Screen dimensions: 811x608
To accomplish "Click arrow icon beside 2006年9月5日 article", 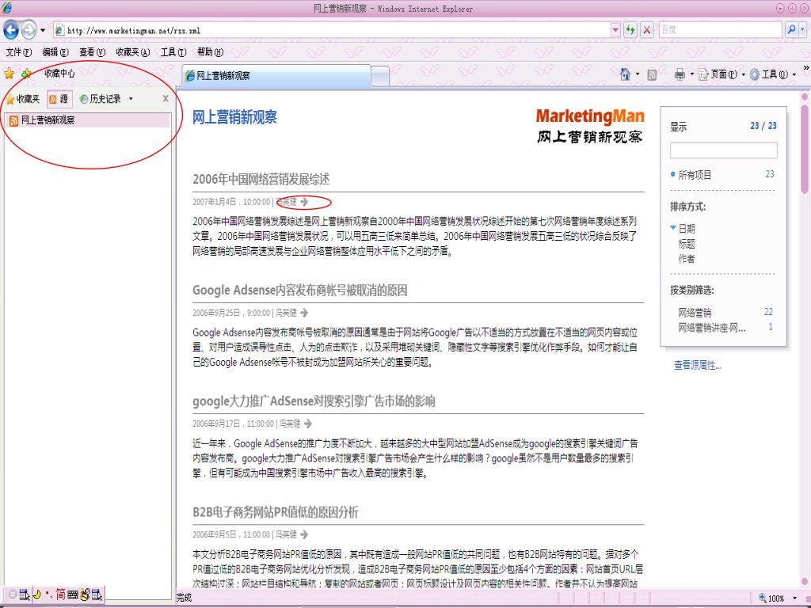I will tap(304, 534).
